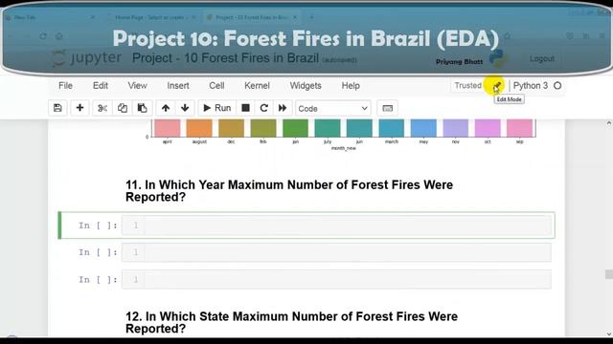Click the Jupyter logo
613x344 pixels.
point(87,57)
